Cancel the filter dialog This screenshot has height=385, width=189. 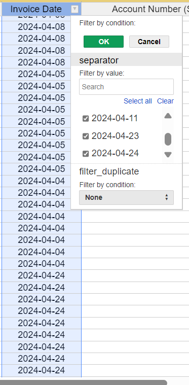[x=149, y=42]
